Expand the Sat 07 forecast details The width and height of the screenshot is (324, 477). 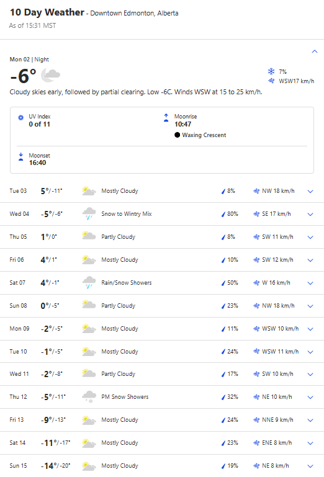[x=310, y=283]
